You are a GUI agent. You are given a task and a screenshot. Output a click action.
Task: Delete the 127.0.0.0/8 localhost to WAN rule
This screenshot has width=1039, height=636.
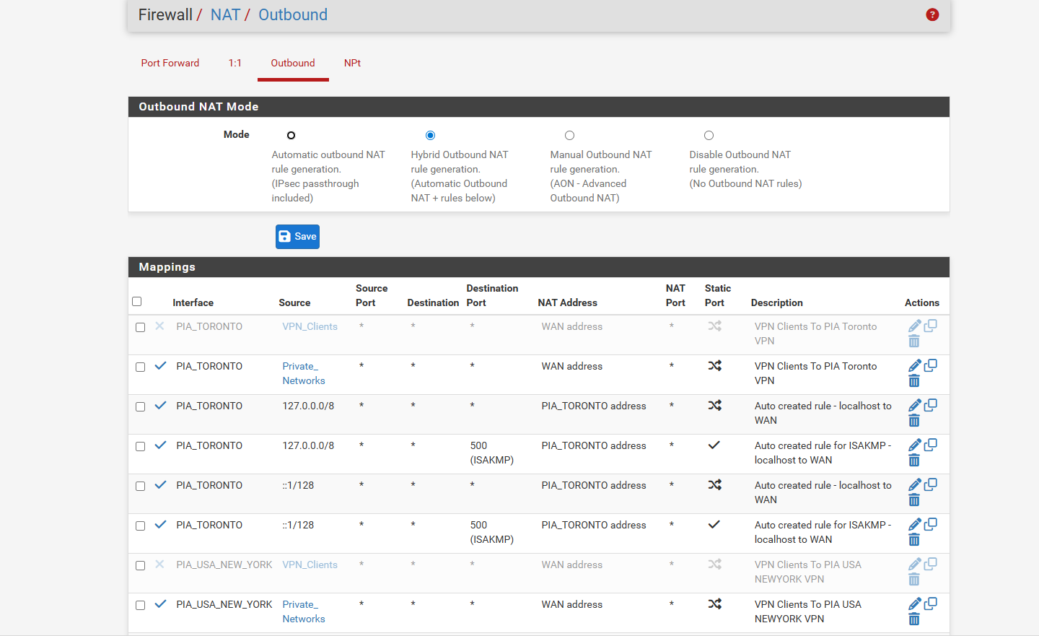(914, 421)
